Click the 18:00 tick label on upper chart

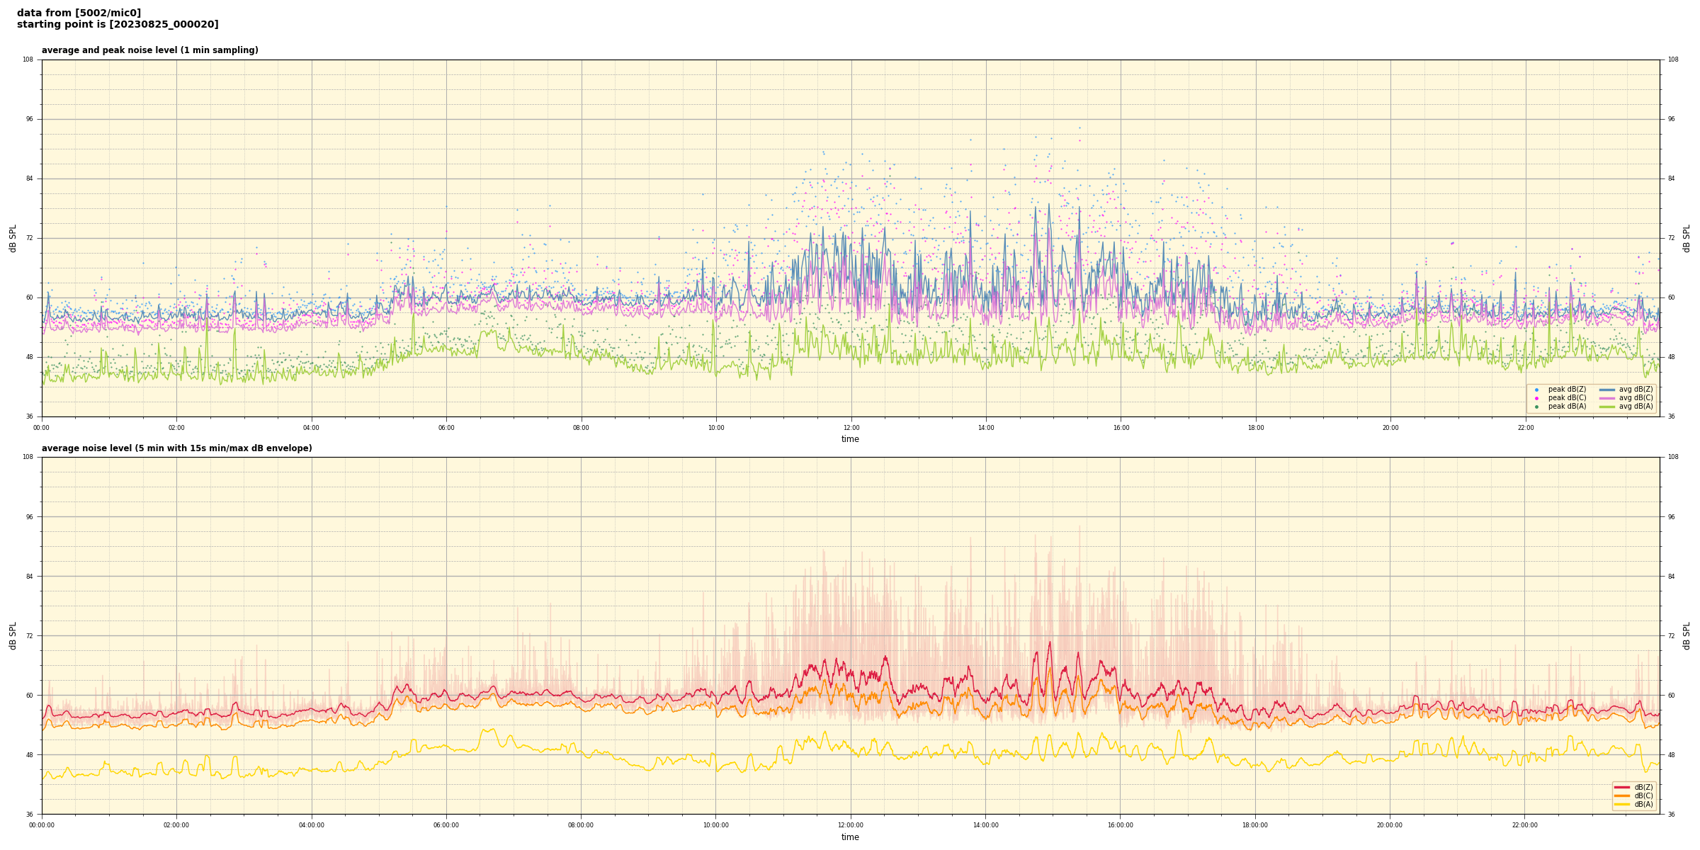(1255, 428)
